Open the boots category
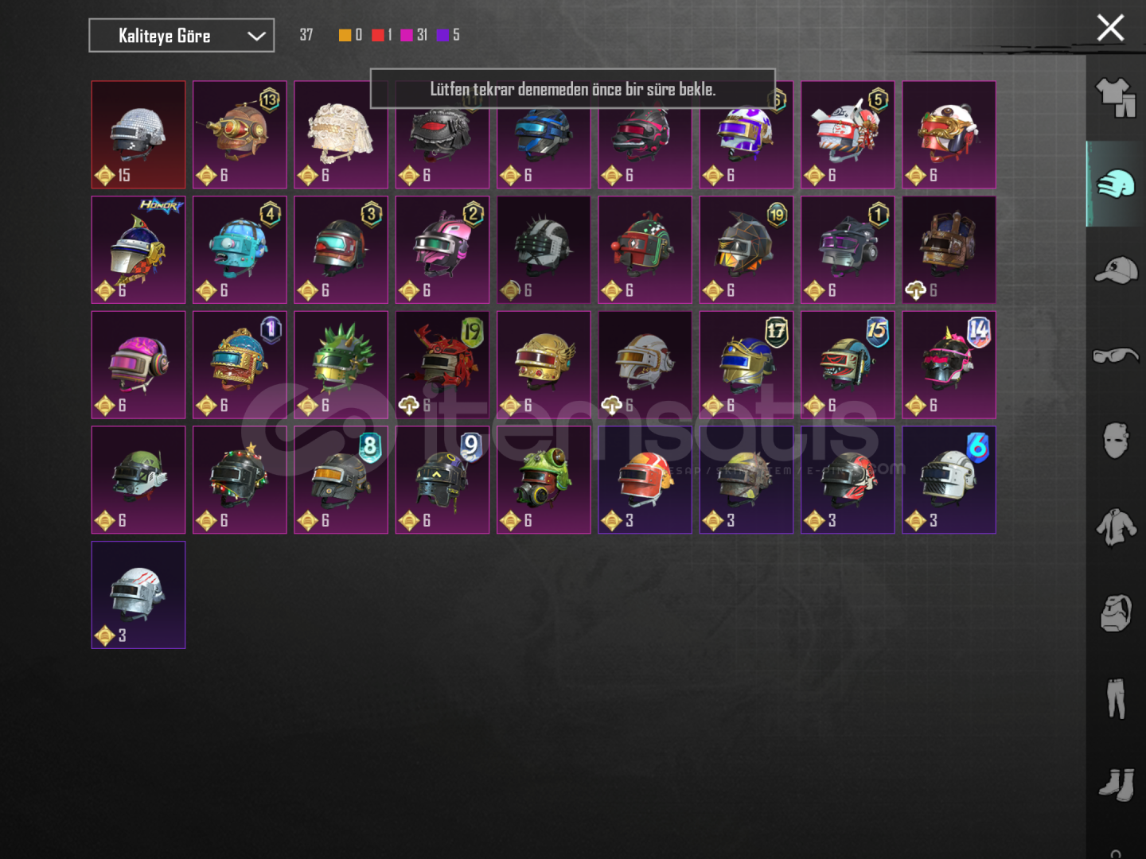The image size is (1146, 859). point(1116,783)
